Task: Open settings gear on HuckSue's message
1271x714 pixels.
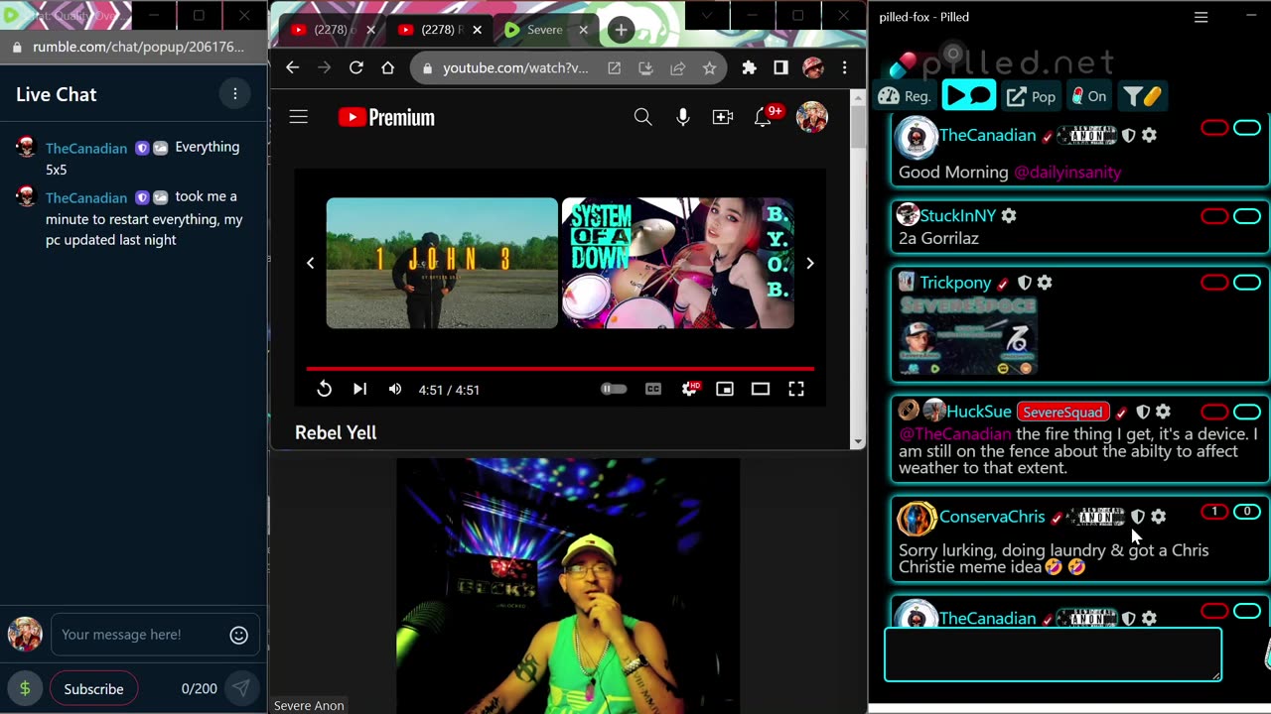Action: (x=1163, y=412)
